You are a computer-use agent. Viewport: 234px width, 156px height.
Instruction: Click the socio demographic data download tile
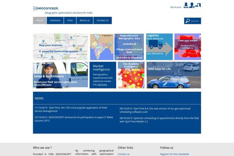pos(129,47)
